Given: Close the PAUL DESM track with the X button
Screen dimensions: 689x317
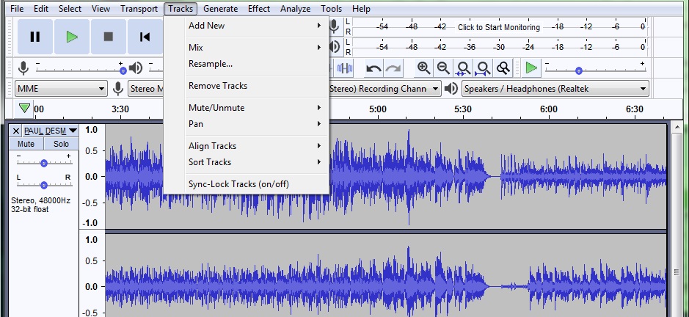Looking at the screenshot, I should 16,131.
